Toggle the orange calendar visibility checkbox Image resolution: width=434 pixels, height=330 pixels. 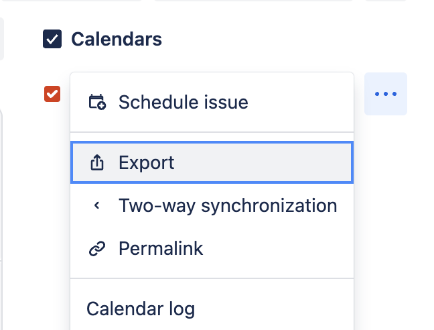click(52, 94)
